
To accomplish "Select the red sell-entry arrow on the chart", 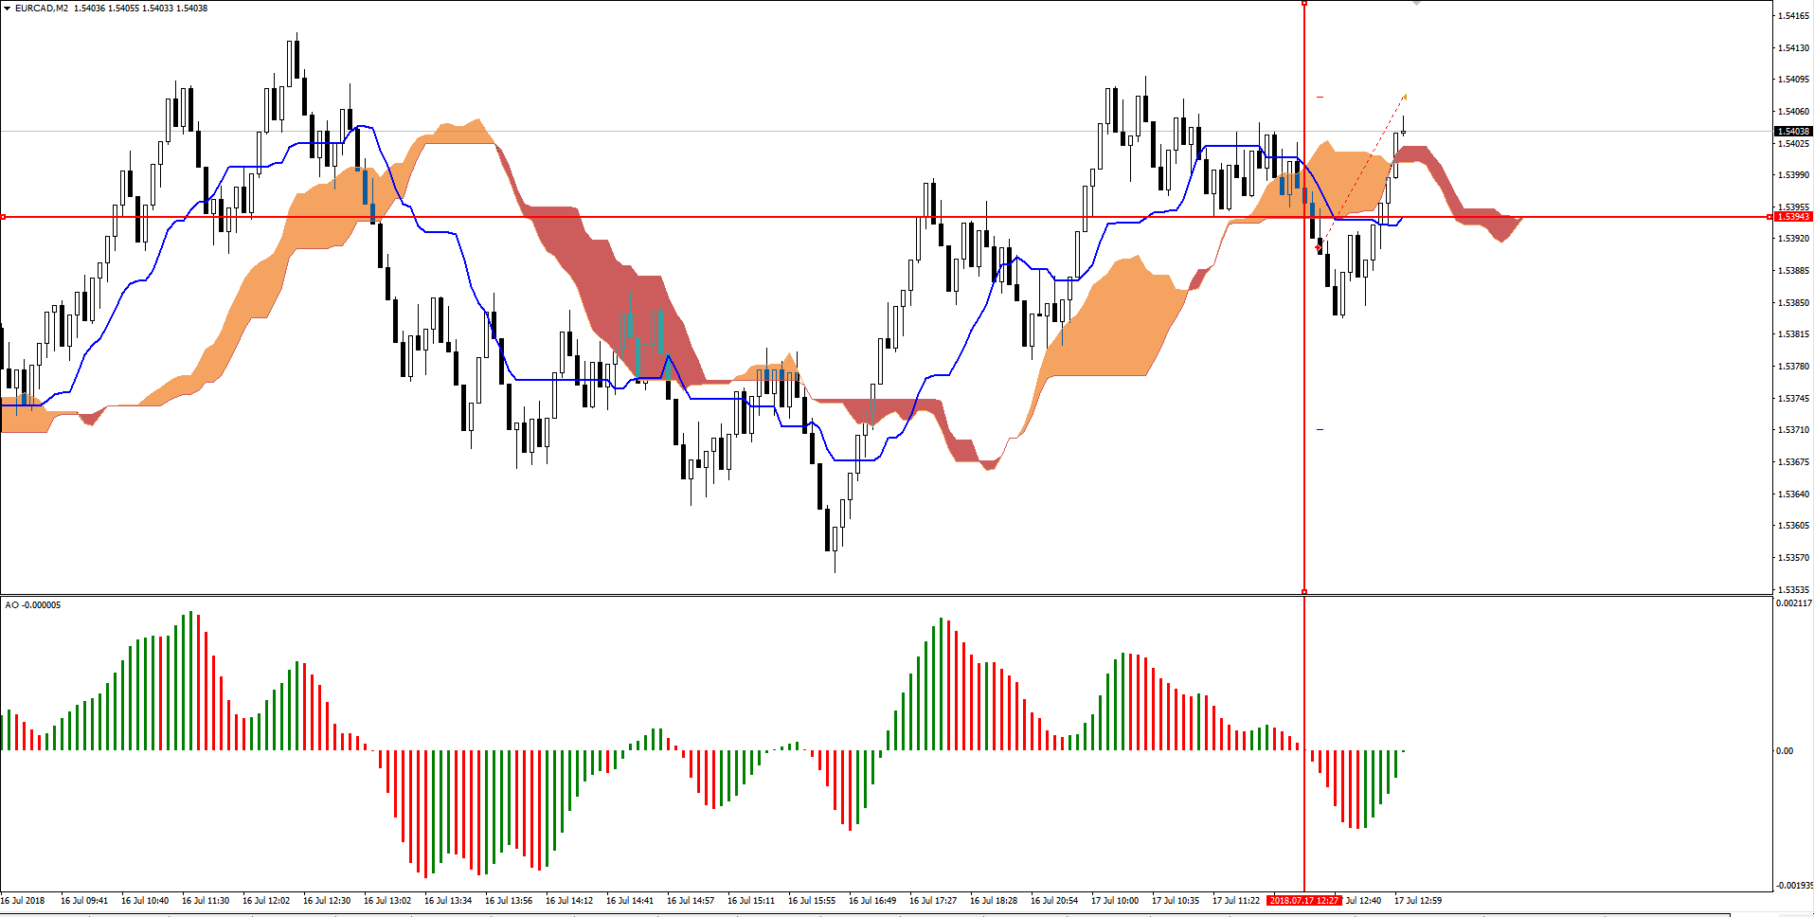I will (x=1319, y=247).
